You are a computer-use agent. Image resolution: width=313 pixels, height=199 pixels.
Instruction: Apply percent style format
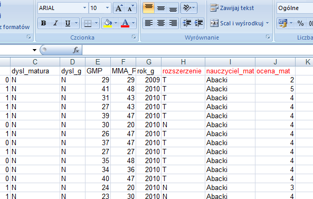[300, 23]
